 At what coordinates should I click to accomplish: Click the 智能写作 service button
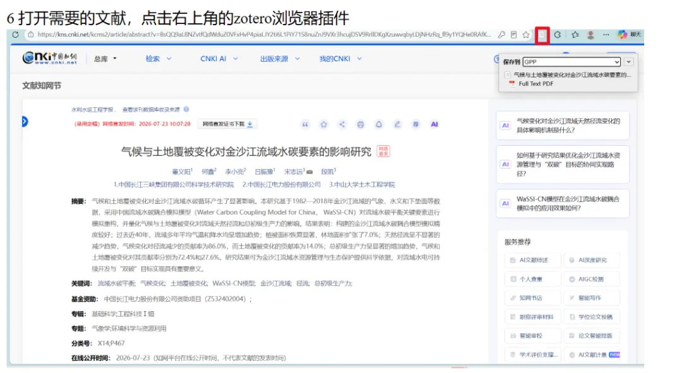coord(592,299)
